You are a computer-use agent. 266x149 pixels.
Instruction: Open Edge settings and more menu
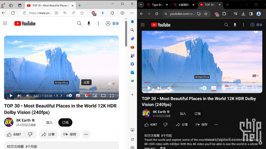[132, 13]
